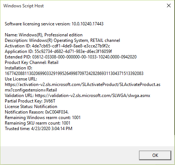
Task: Click the Remaining SKU rearm count line
Action: coord(37,123)
